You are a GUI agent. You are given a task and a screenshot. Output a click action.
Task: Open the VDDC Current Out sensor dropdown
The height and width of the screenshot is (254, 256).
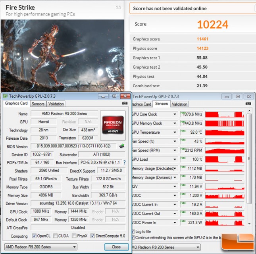click(x=175, y=214)
